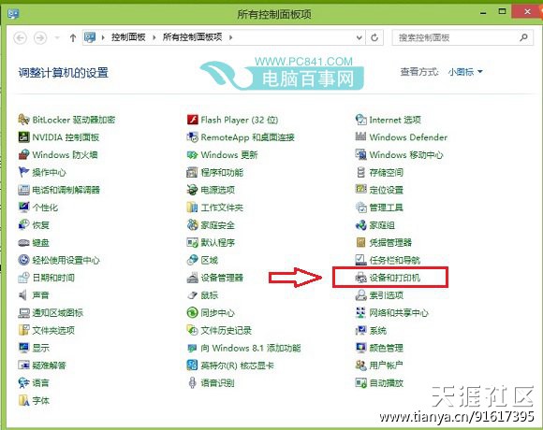Image resolution: width=543 pixels, height=430 pixels.
Task: Open the Windows 移动中心 link
Action: pos(406,154)
